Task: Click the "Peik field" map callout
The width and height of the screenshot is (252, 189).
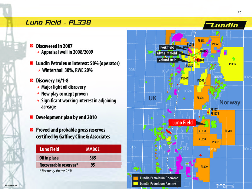Action: tap(167, 48)
